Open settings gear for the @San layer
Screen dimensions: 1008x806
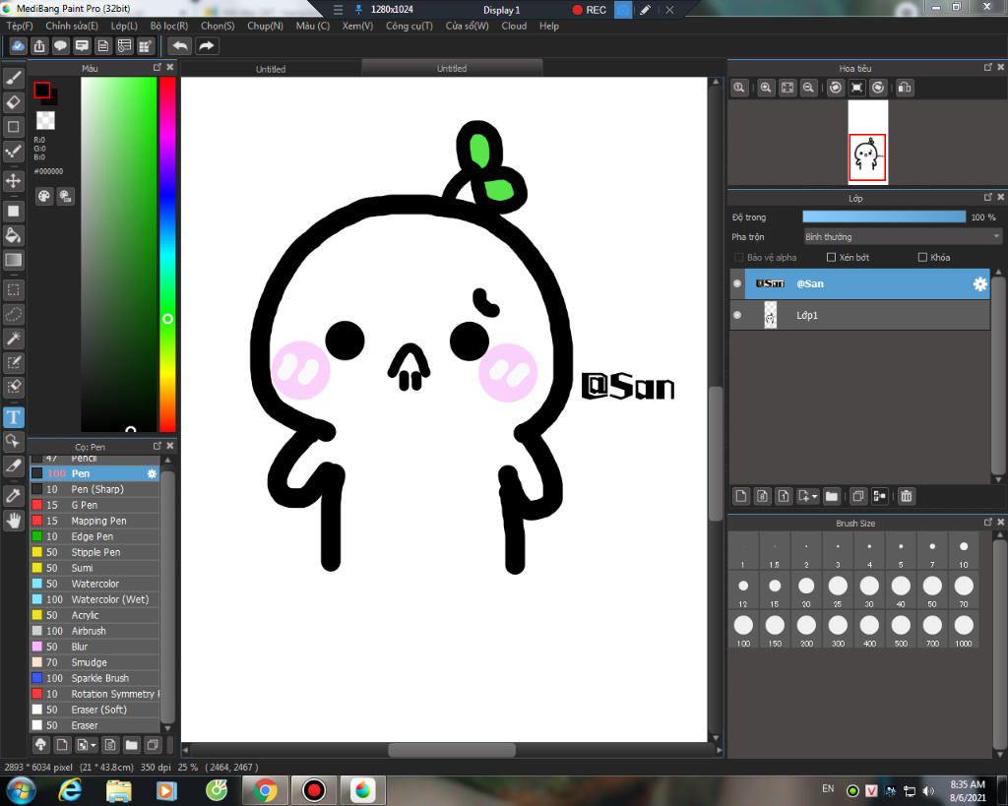[x=979, y=284]
